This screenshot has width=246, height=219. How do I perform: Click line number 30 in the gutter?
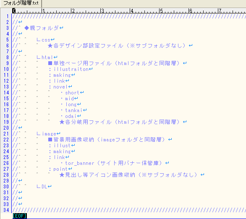[6, 187]
